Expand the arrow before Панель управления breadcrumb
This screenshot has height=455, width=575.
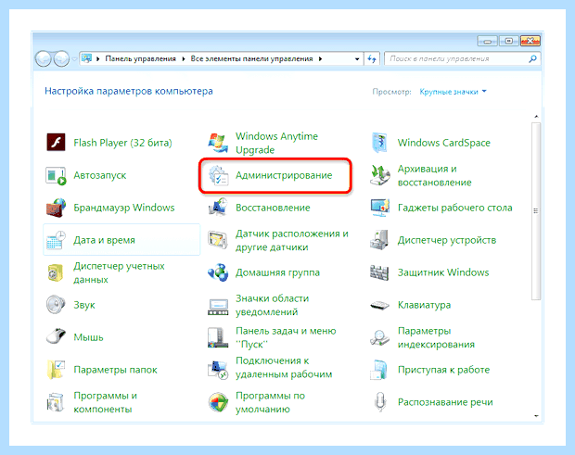click(98, 59)
